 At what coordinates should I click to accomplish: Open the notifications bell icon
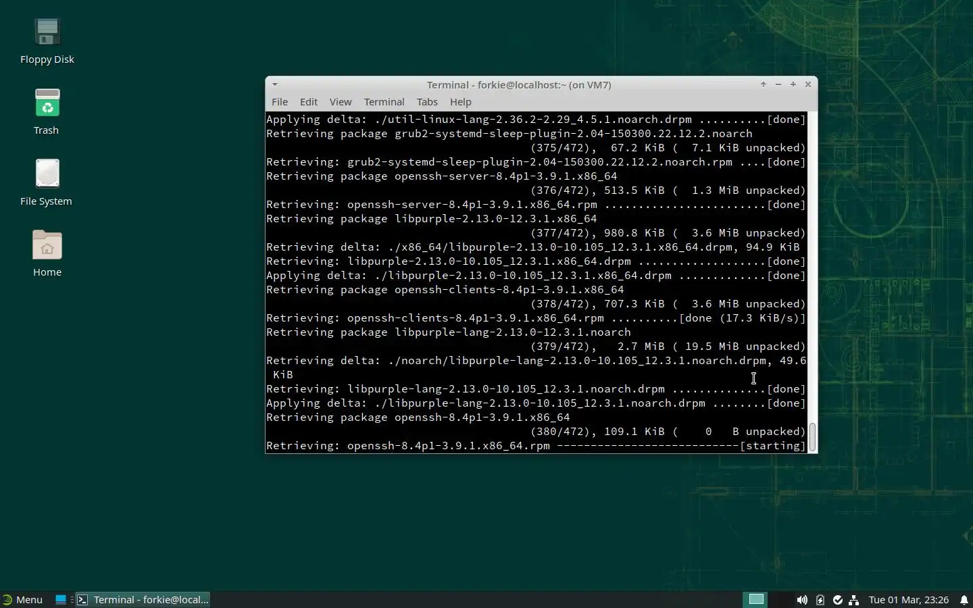tap(964, 599)
